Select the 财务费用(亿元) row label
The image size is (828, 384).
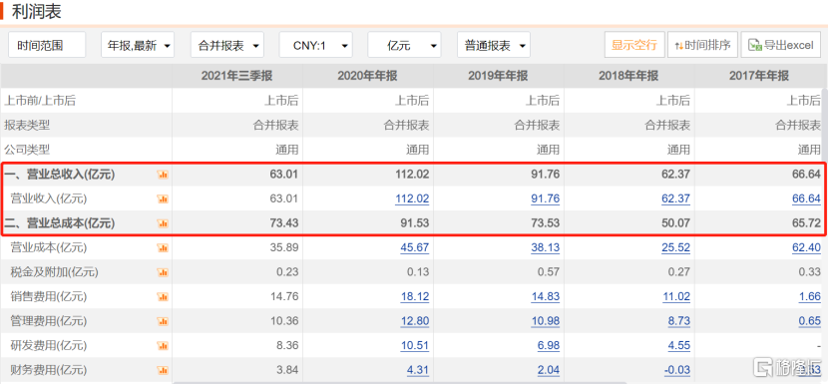[49, 370]
